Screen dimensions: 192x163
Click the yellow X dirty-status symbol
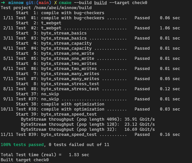55,3
